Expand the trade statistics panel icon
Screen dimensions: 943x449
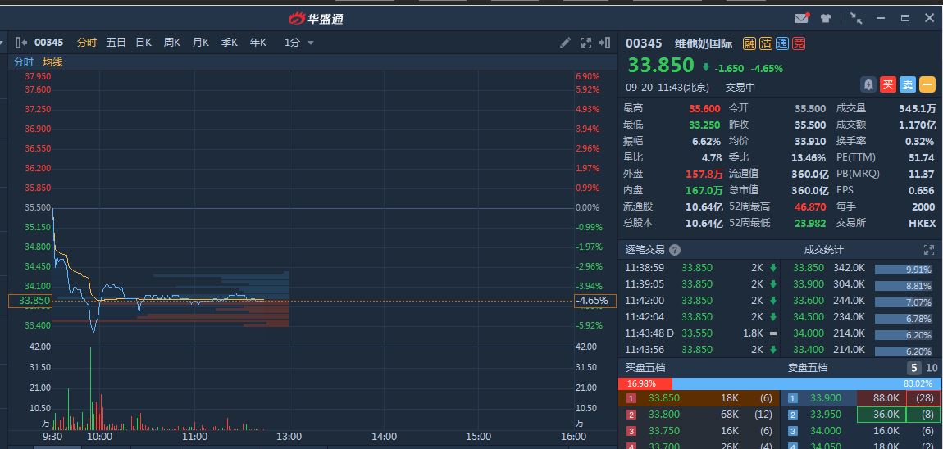coord(929,249)
